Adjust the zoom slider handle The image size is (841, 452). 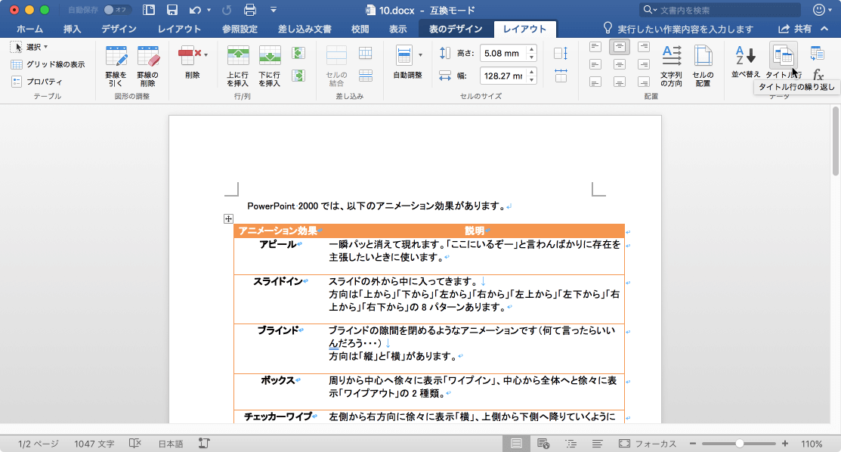[740, 444]
